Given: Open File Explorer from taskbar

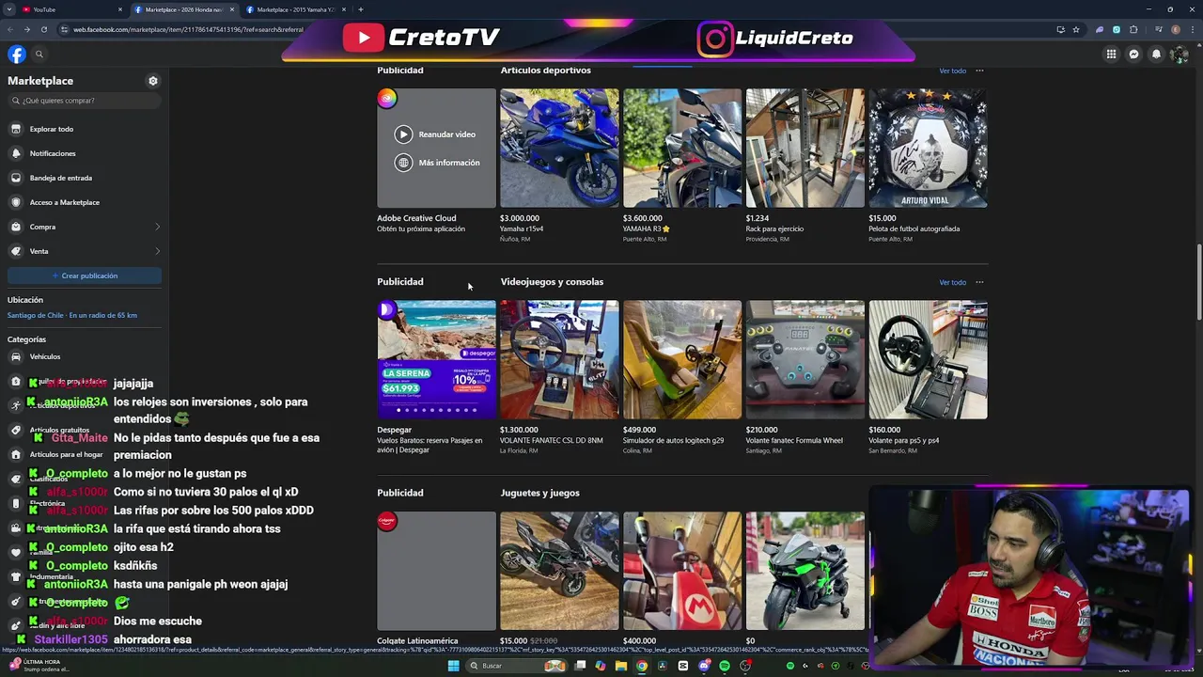Looking at the screenshot, I should 620,666.
